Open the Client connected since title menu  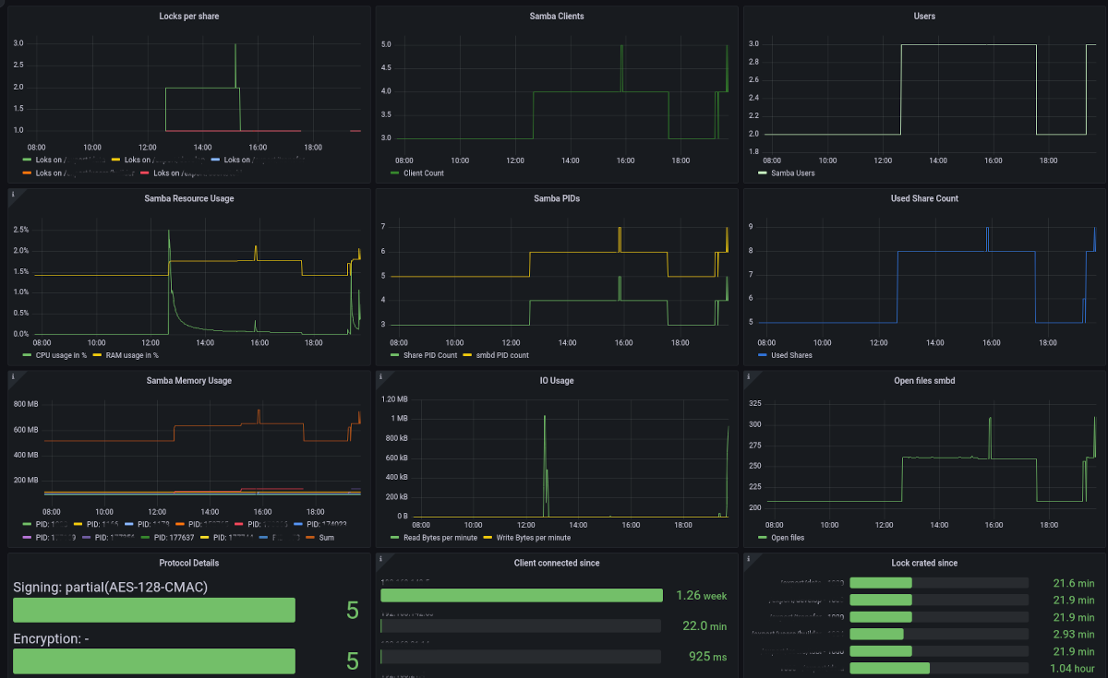[557, 563]
